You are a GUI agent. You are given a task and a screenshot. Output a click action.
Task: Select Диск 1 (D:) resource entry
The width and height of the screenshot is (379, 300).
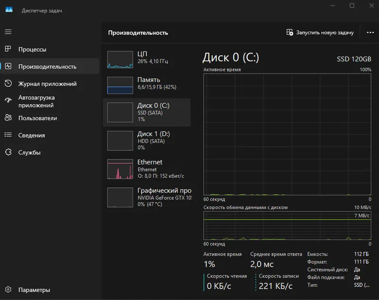(x=147, y=140)
